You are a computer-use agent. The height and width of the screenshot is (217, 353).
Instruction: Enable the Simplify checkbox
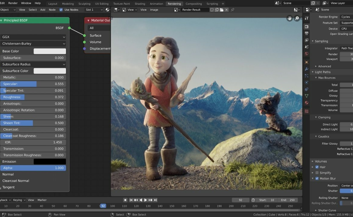tap(317, 173)
